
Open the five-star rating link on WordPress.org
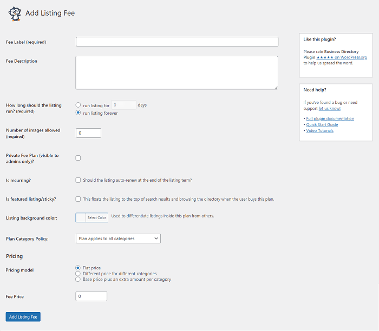coord(342,57)
